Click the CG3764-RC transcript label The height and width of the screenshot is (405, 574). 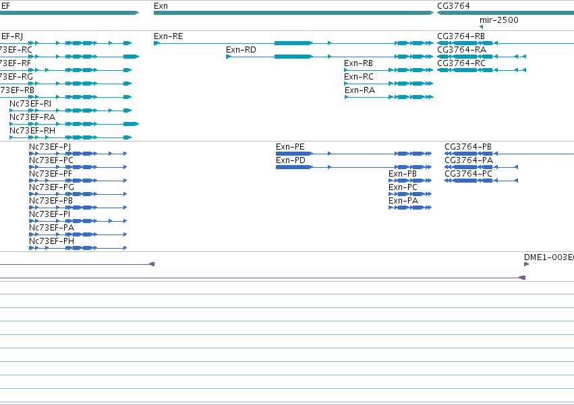pyautogui.click(x=461, y=63)
